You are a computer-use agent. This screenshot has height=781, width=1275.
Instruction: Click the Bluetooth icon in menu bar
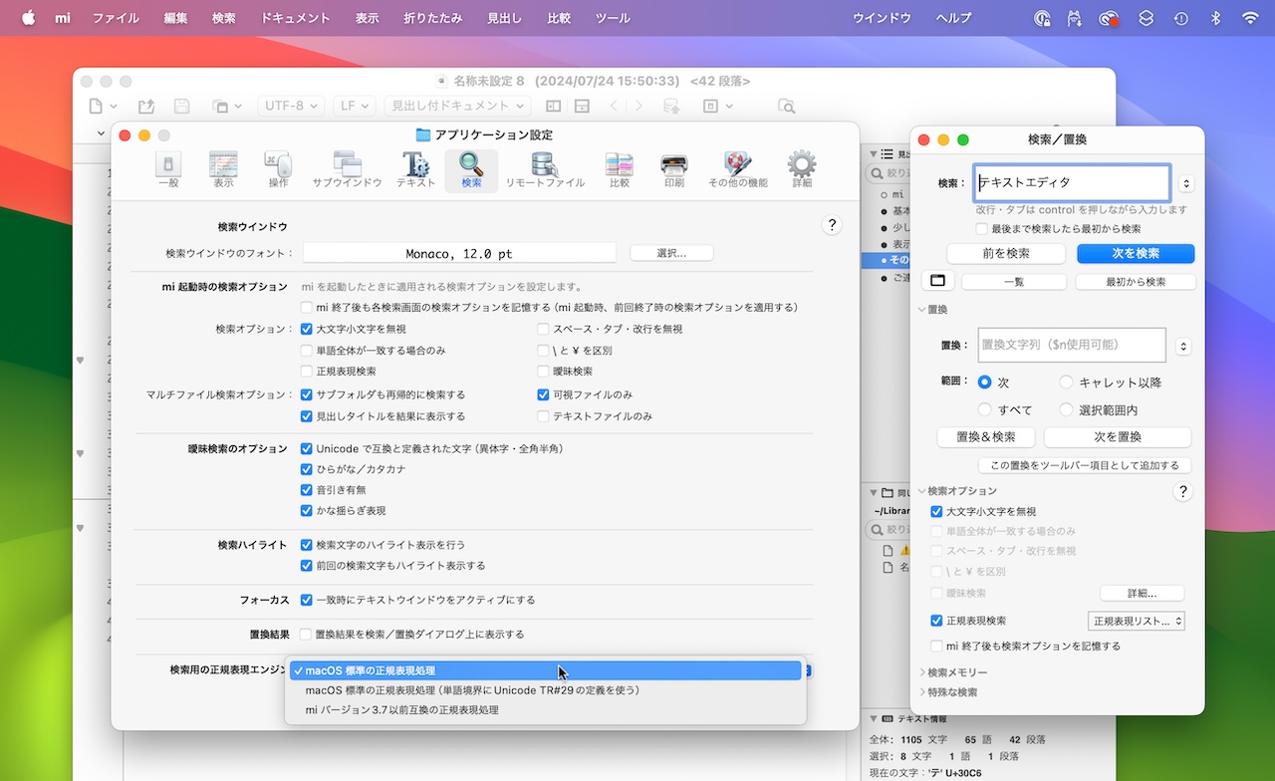[1215, 18]
